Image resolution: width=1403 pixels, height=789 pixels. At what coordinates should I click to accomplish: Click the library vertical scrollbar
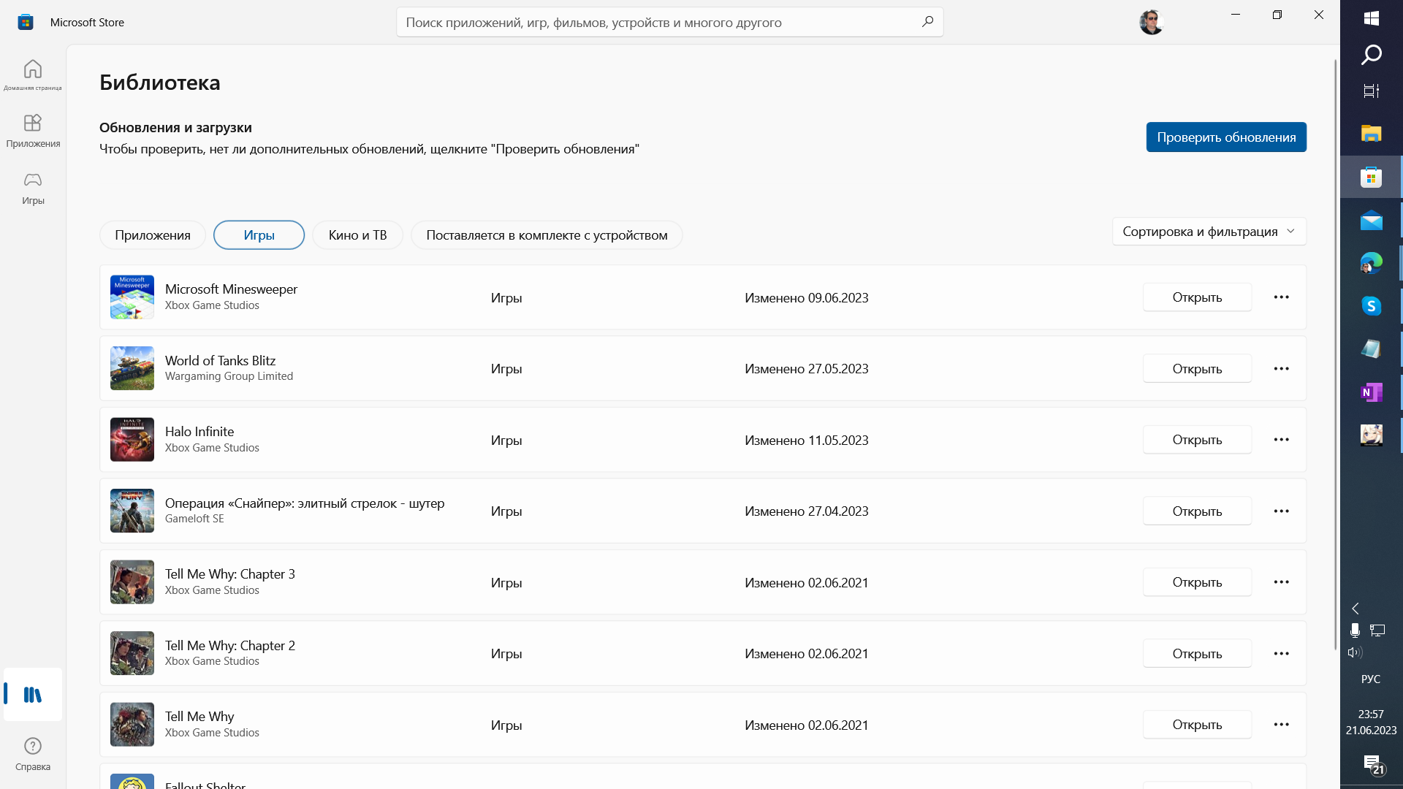point(1335,354)
